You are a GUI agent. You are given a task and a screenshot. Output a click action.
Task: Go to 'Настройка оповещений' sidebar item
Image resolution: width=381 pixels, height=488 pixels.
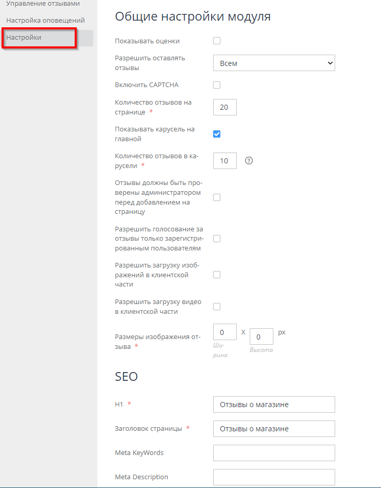(x=45, y=20)
